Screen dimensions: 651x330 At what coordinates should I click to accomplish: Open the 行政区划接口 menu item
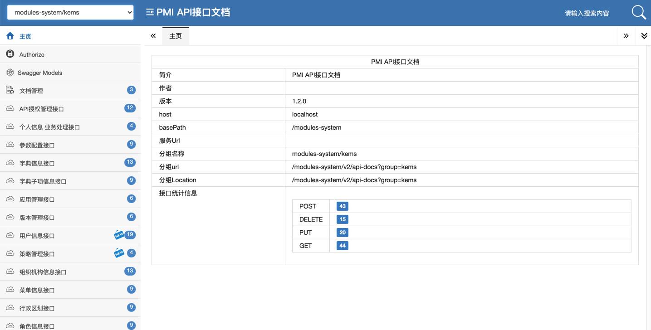click(x=70, y=308)
